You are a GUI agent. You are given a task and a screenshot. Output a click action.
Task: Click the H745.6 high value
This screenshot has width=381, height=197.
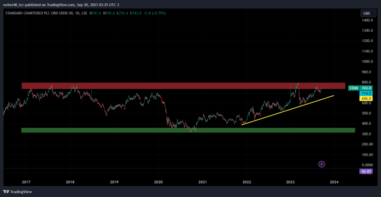pyautogui.click(x=109, y=13)
